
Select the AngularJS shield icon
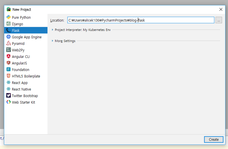8,63
